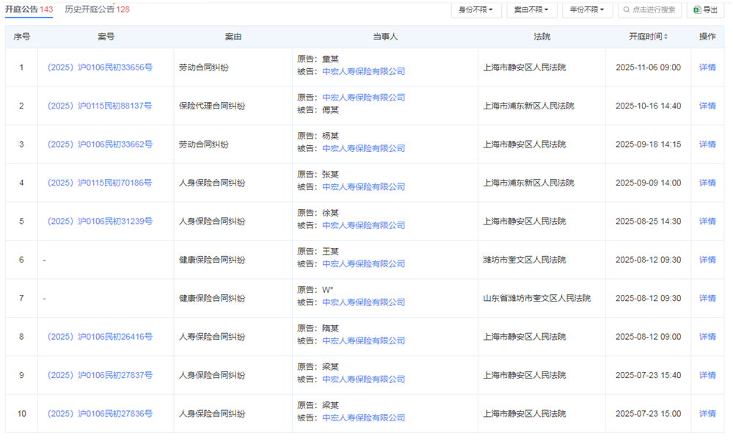Select 健康保险合同纠纷 in row 6
Screen dimensions: 733x441
212,260
